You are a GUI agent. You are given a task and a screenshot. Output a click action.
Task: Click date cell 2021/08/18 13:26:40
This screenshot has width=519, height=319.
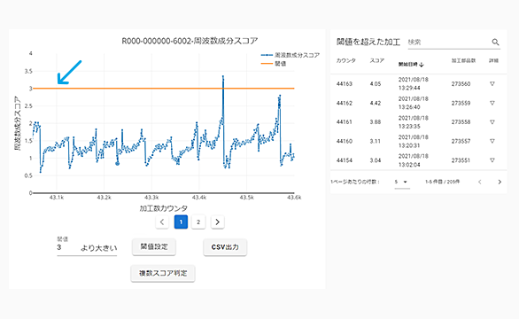click(413, 103)
